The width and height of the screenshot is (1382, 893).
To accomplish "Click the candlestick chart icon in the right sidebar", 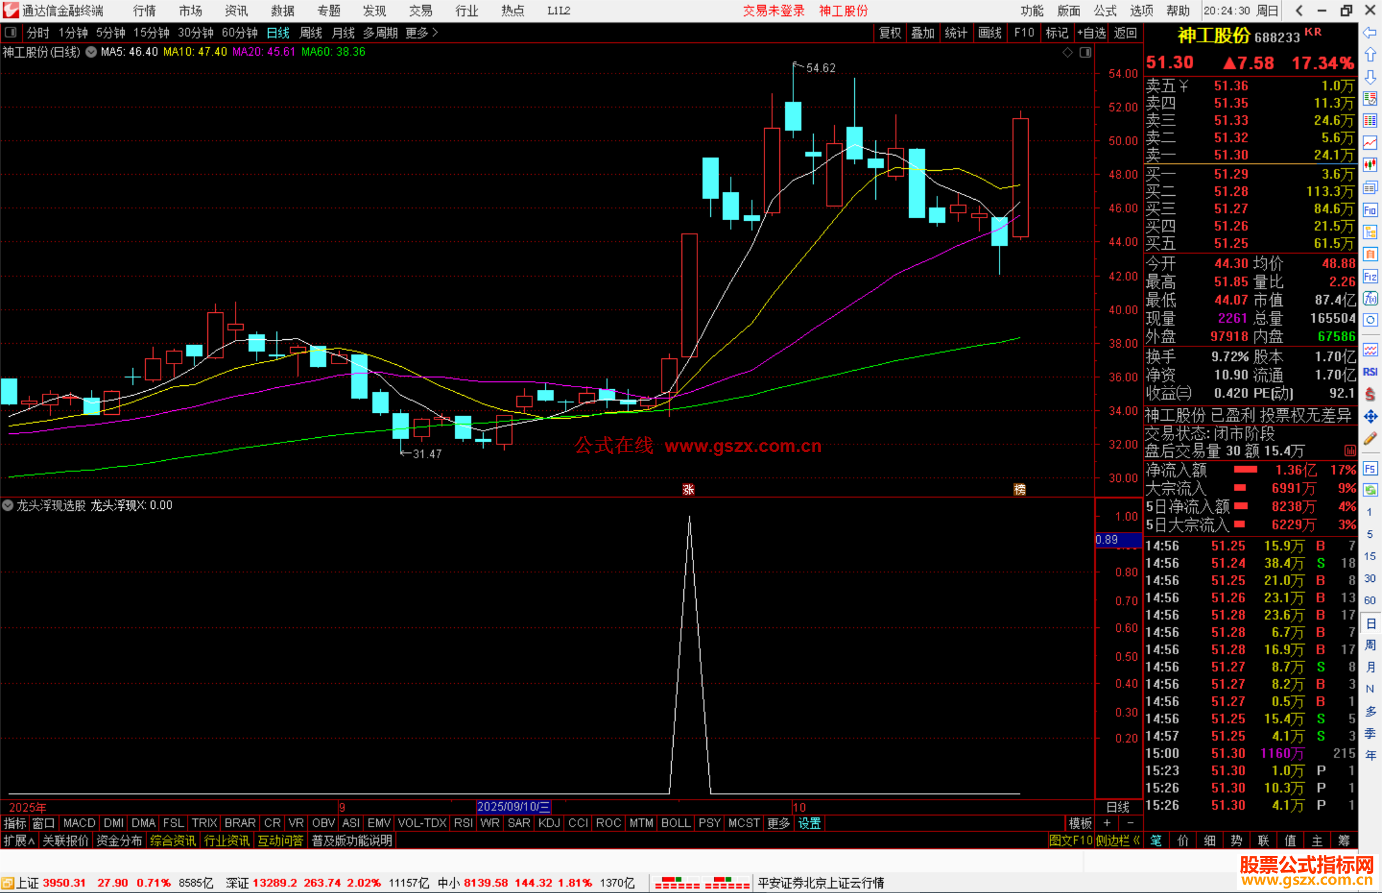I will click(x=1370, y=165).
